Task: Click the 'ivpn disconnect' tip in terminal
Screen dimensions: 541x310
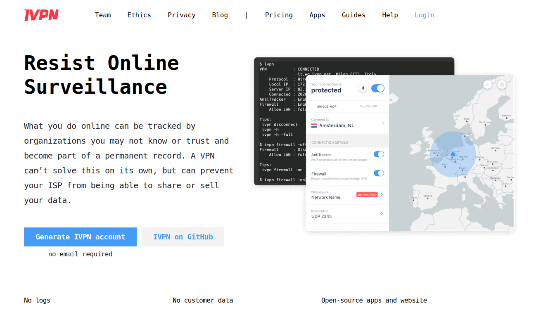Action: (x=280, y=124)
